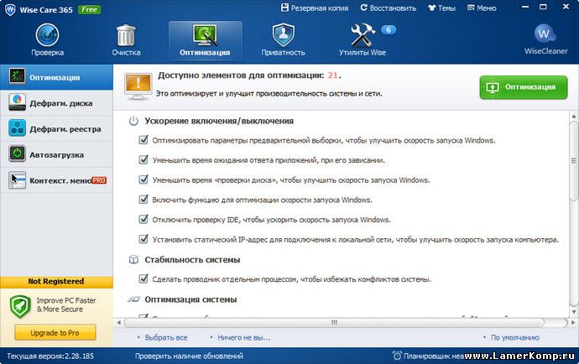Click cube icon beside Стабильность системы

click(133, 259)
